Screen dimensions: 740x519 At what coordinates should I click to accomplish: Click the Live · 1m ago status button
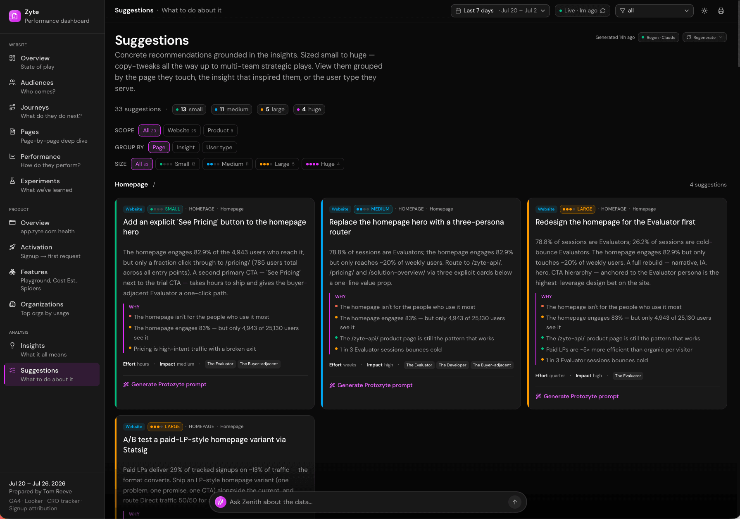(x=583, y=11)
